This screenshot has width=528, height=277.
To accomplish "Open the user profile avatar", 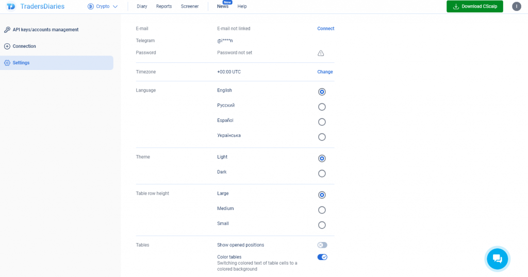I will (516, 7).
